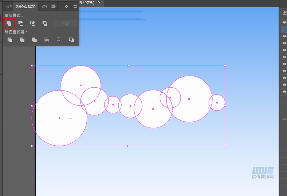Click the 扩展 button
287x196 pixels.
tap(65, 23)
